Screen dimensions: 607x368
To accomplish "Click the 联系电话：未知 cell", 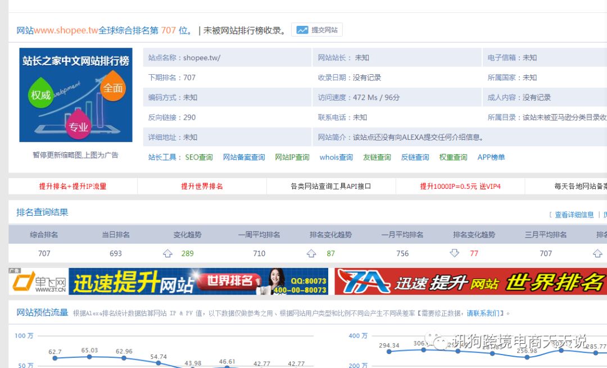I will point(397,117).
